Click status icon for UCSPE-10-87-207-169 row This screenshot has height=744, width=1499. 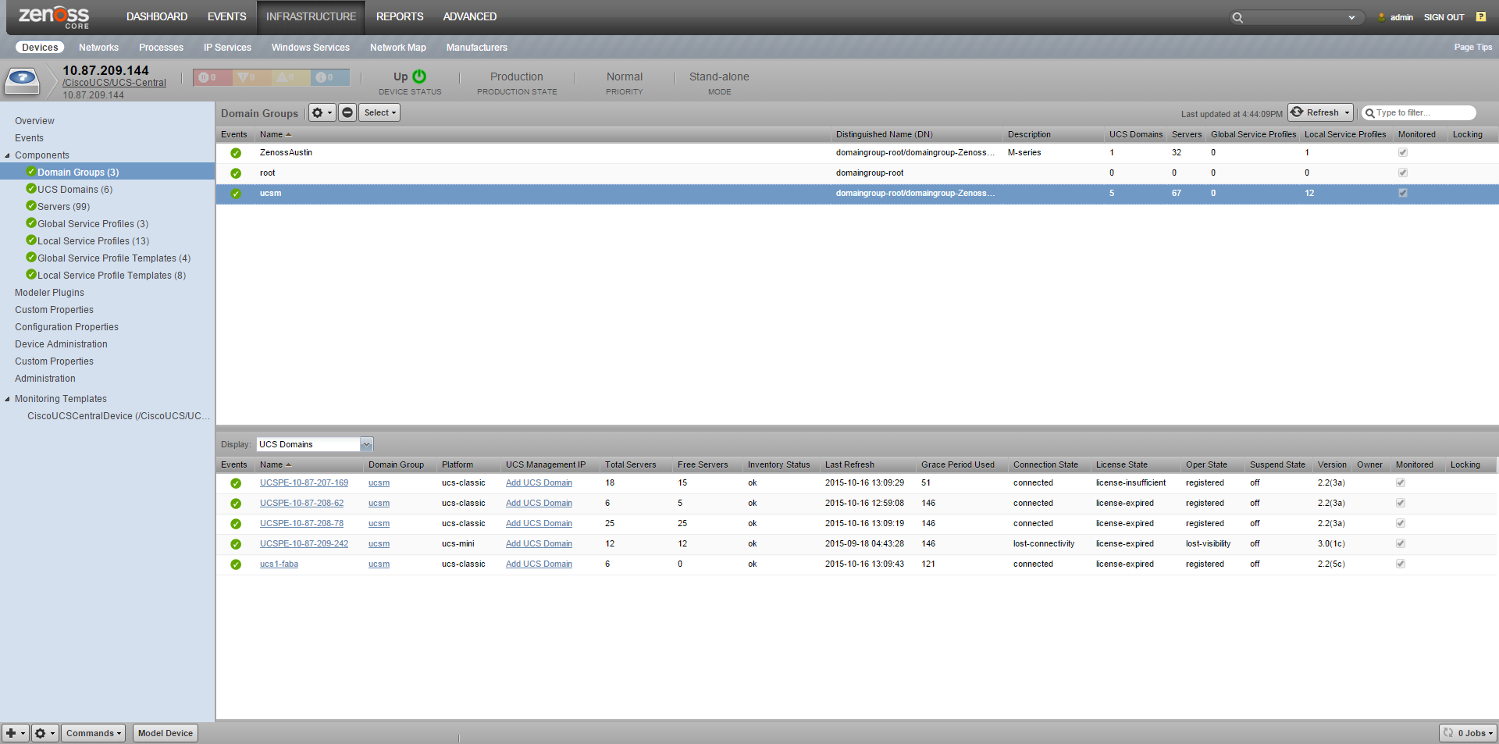coord(236,483)
